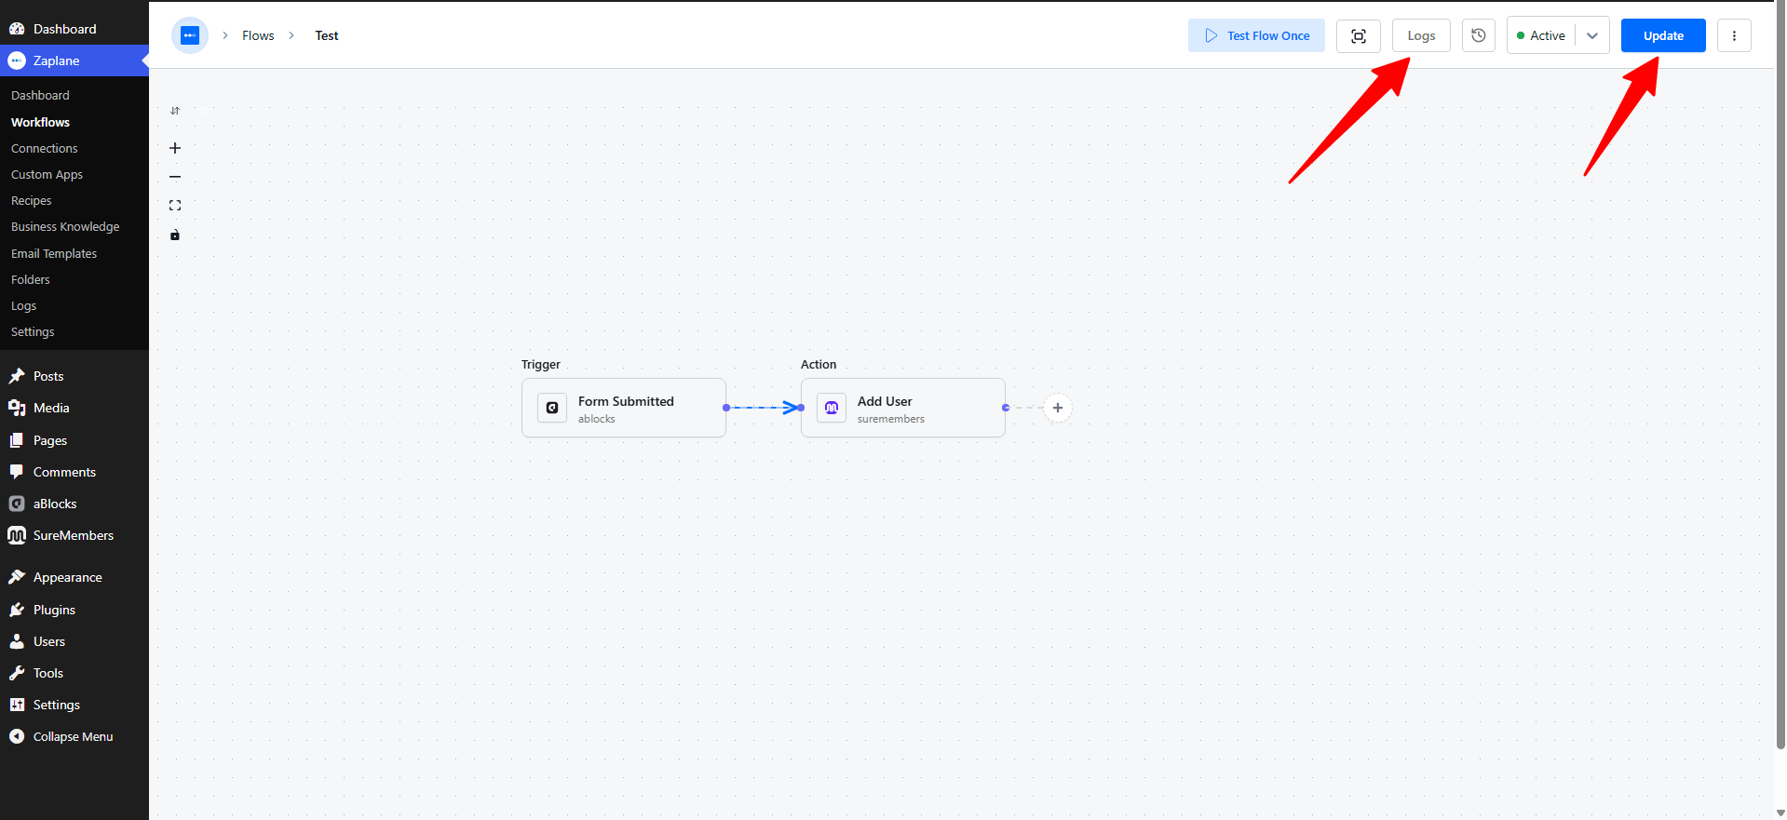The height and width of the screenshot is (820, 1787).
Task: Select the Form Submitted trigger node
Action: (624, 408)
